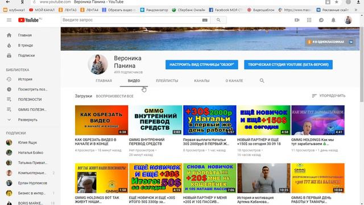
Task: Open ЕЩЁ НОВИЧОК +150$ thumbnail
Action: click(x=264, y=120)
